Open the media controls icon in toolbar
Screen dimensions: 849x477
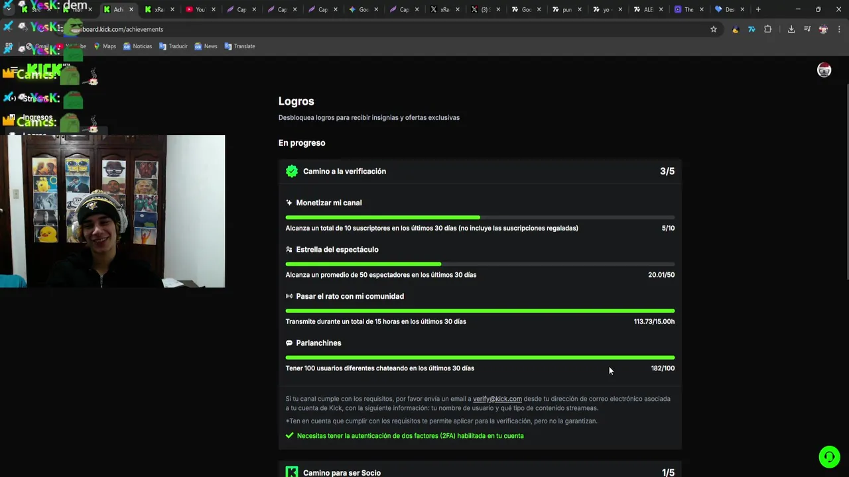click(x=807, y=29)
